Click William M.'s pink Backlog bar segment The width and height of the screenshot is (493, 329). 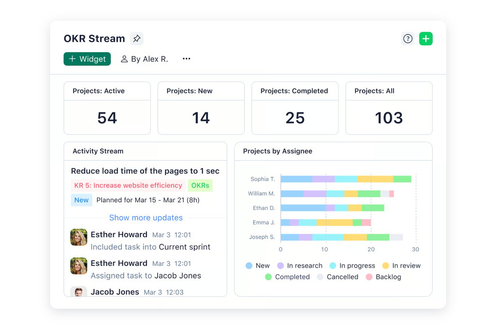point(391,194)
